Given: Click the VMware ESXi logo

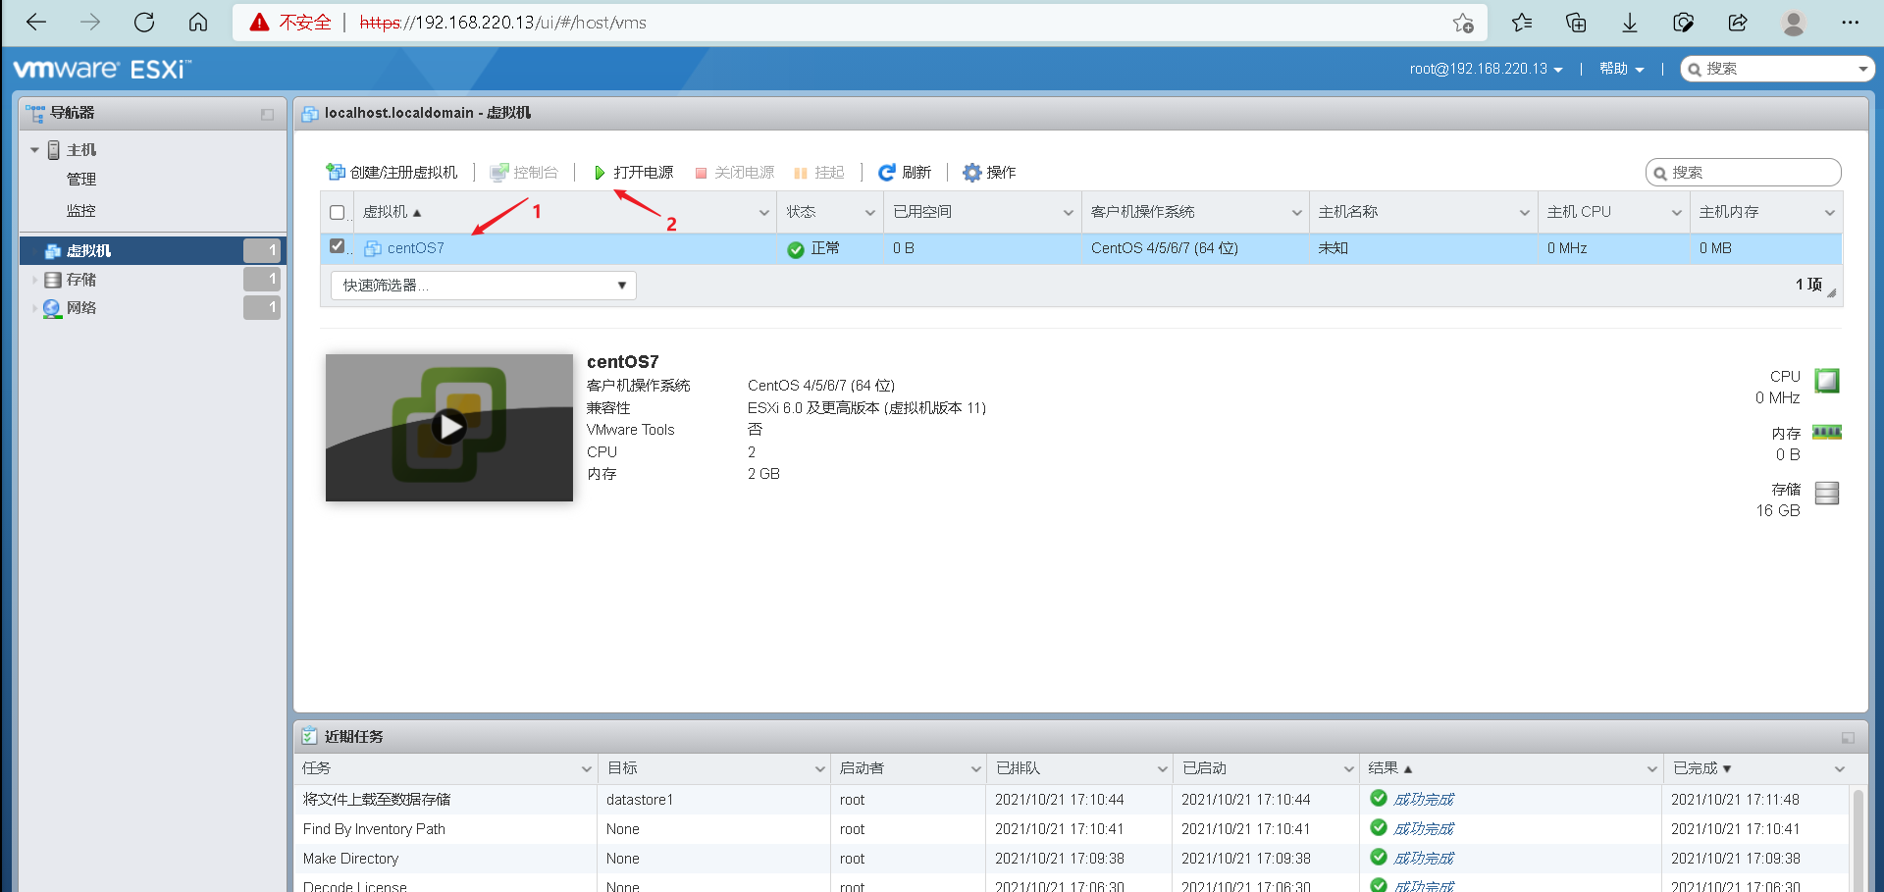Looking at the screenshot, I should pos(102,69).
